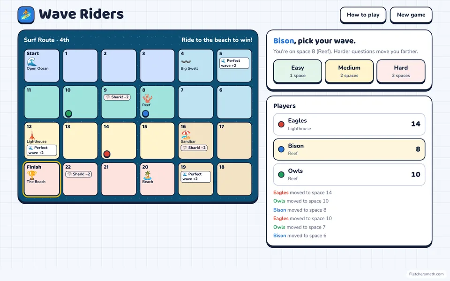450x281 pixels.
Task: Click log entry 'Bison moved to space 6'
Action: (300, 236)
